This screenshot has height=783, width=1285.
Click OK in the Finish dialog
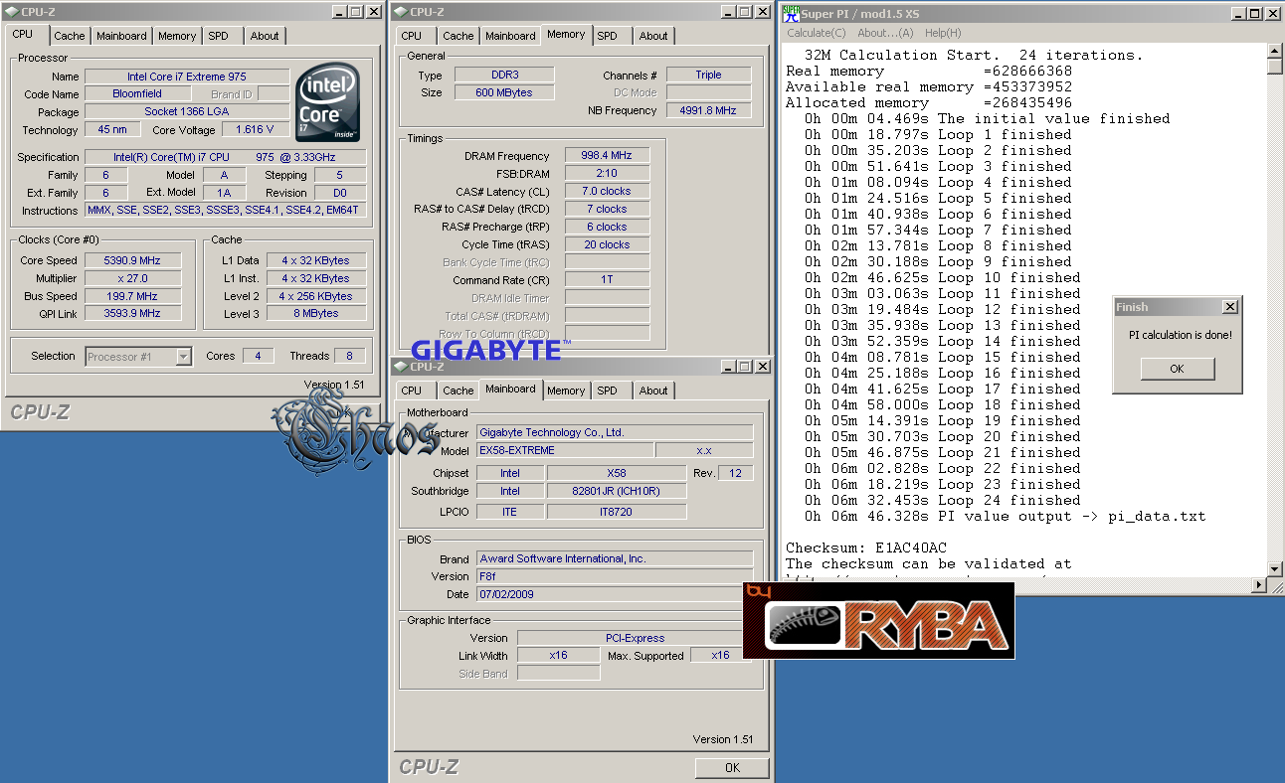click(x=1177, y=369)
